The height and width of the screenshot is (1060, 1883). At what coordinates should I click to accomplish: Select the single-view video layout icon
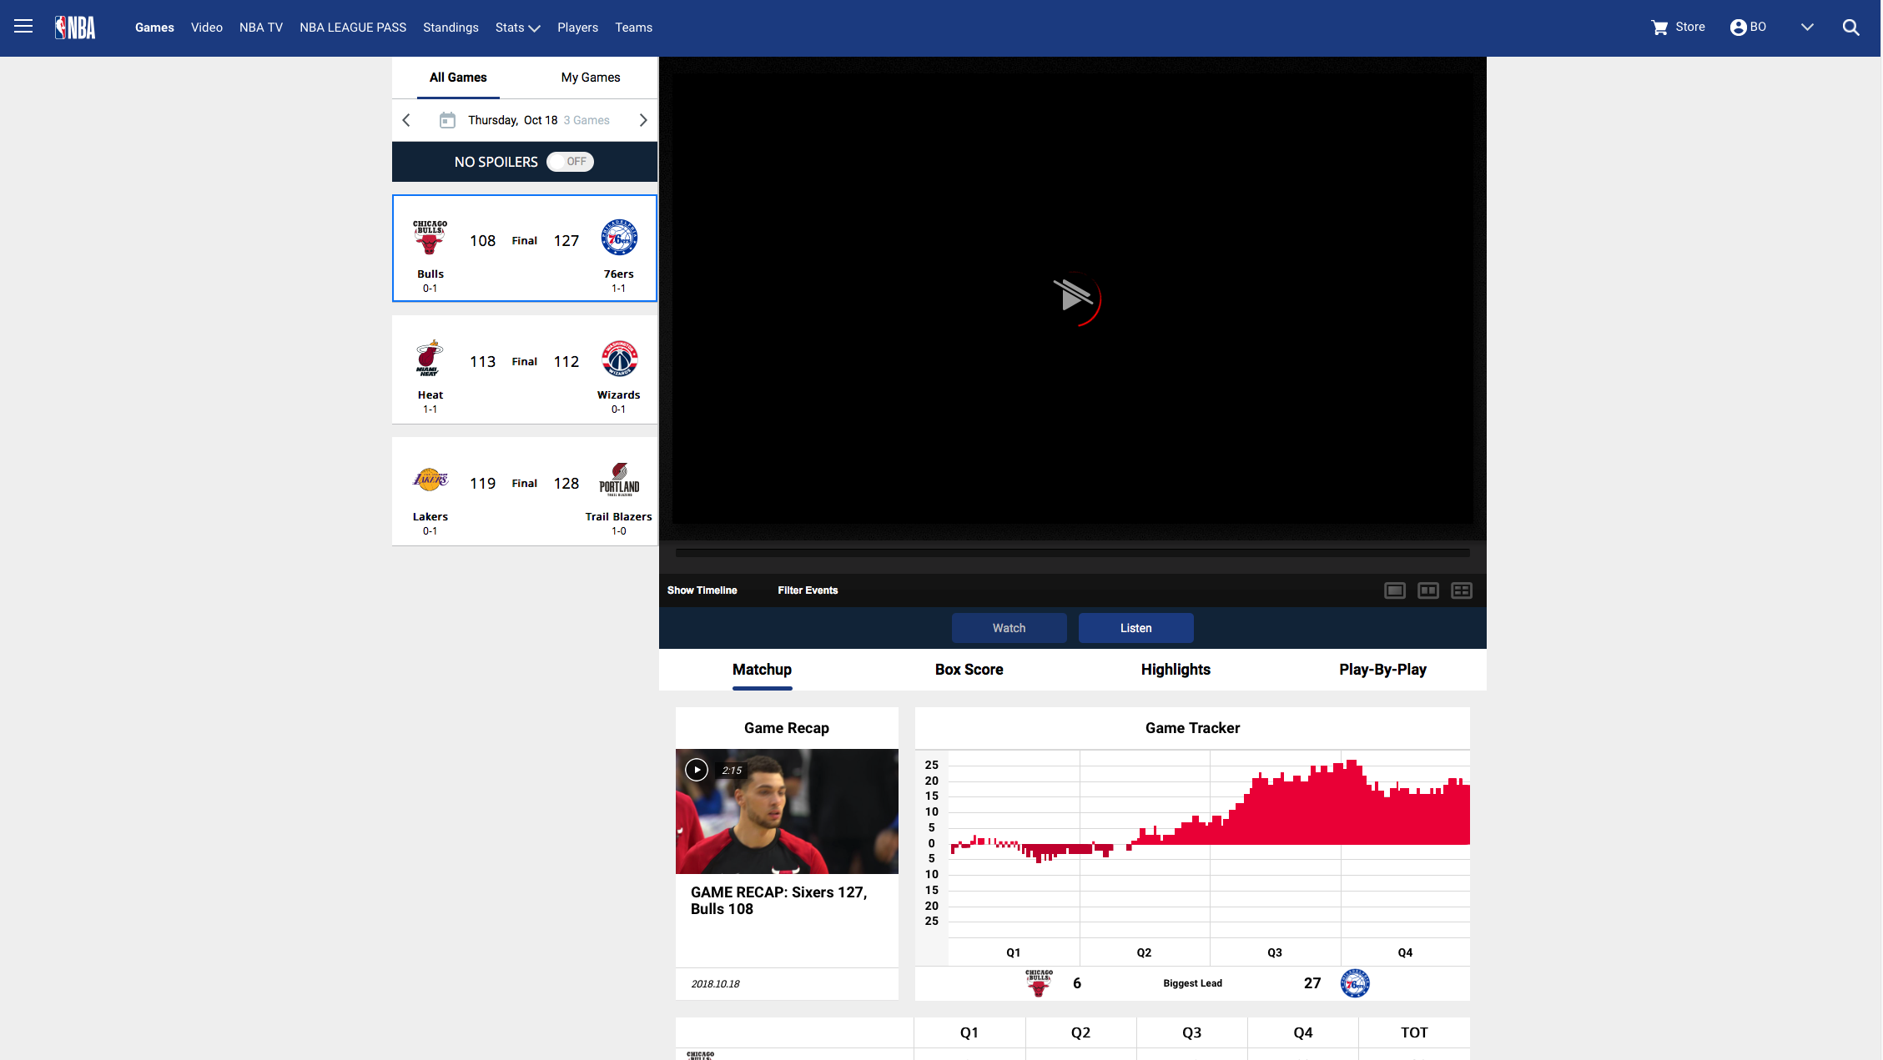(x=1395, y=590)
